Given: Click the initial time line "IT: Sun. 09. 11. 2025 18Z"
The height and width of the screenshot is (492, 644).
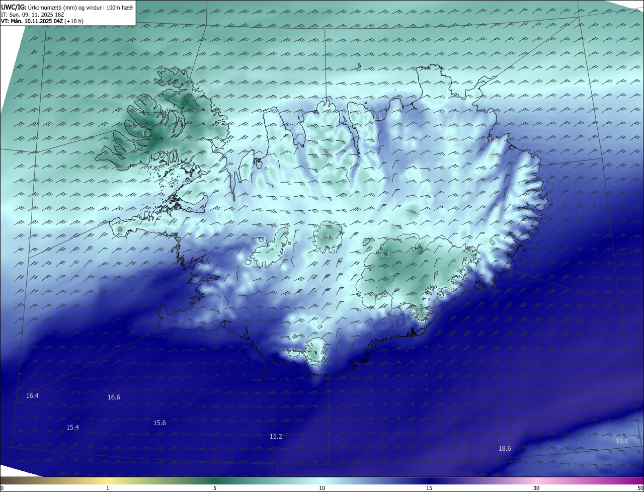Looking at the screenshot, I should [x=33, y=15].
